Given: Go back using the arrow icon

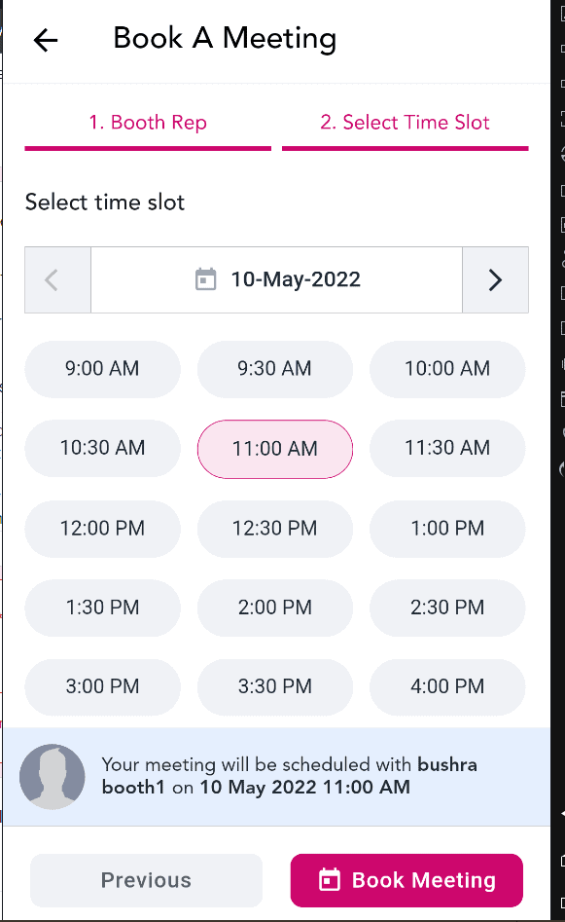Looking at the screenshot, I should click(46, 40).
